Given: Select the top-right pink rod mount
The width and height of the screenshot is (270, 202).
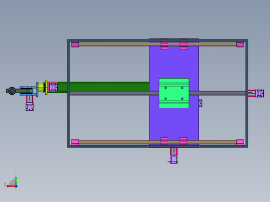Looking at the screenshot, I should (240, 45).
